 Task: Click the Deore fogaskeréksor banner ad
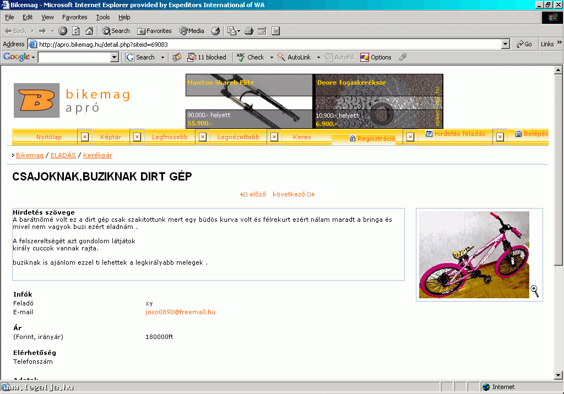click(x=378, y=101)
